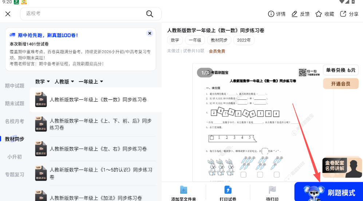363x201 pixels.
Task: Click VIP video icon beside 《数一数》
Action: (41, 99)
